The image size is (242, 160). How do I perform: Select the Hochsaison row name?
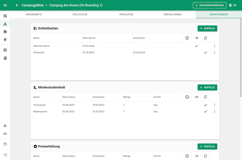(x=39, y=105)
